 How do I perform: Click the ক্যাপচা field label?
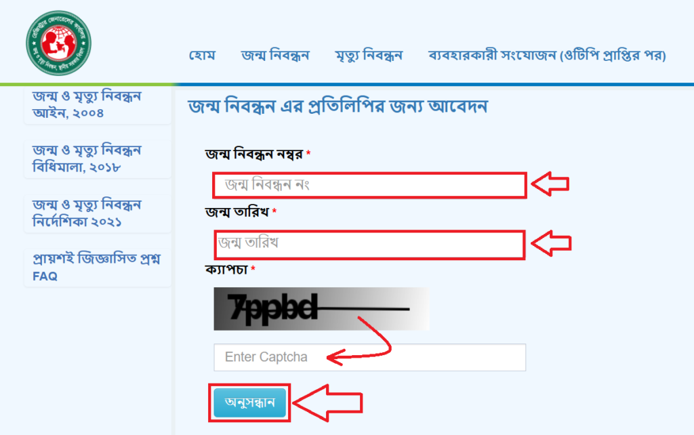226,270
